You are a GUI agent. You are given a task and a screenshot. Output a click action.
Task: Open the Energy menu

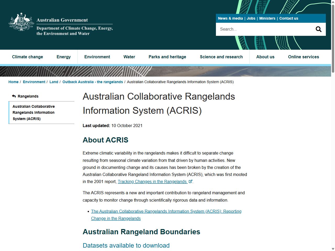coord(63,57)
